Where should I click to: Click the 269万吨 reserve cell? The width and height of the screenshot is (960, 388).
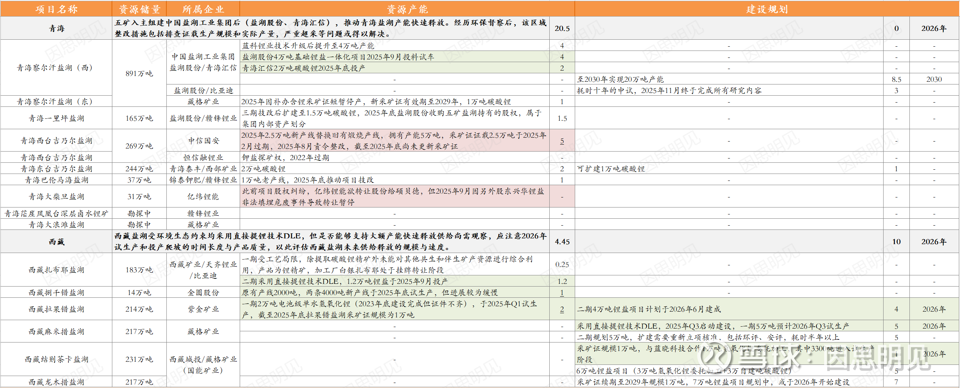139,146
